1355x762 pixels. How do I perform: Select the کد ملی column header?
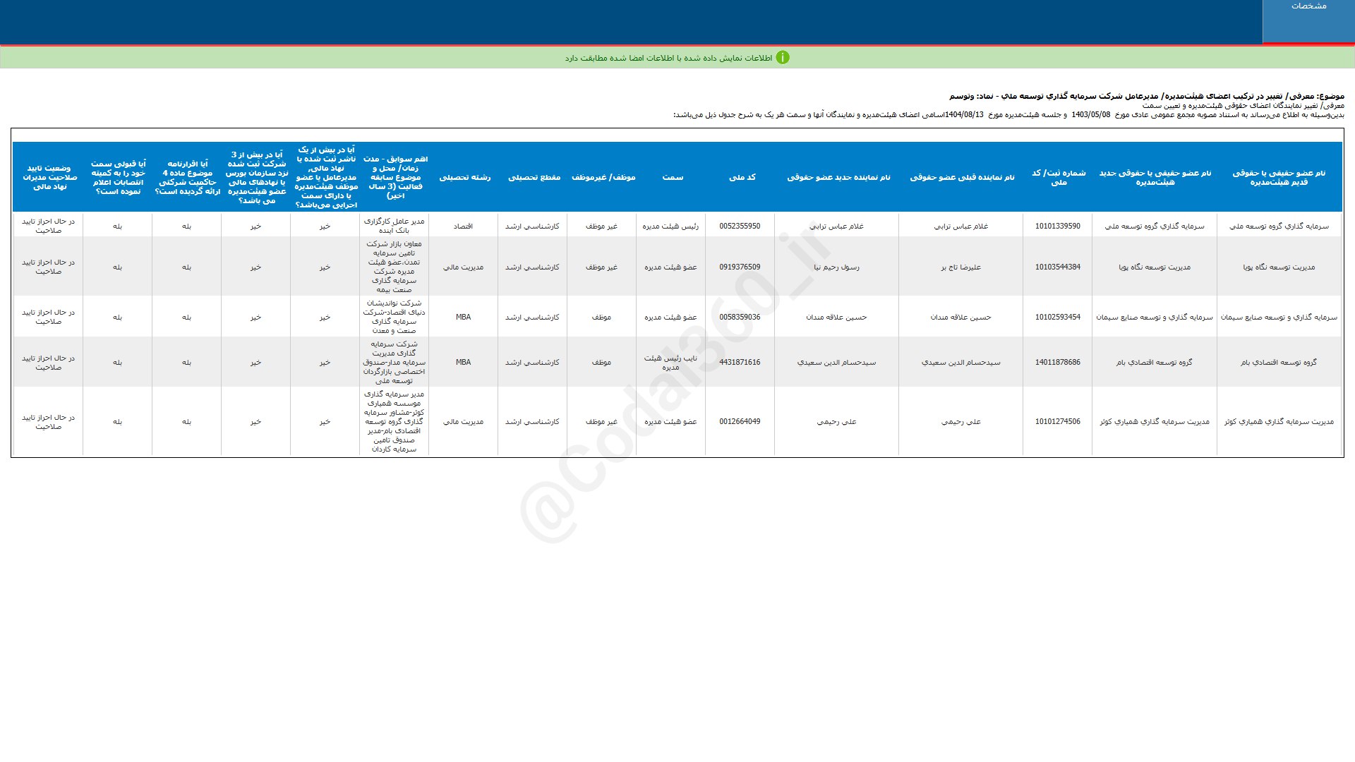[x=742, y=177]
